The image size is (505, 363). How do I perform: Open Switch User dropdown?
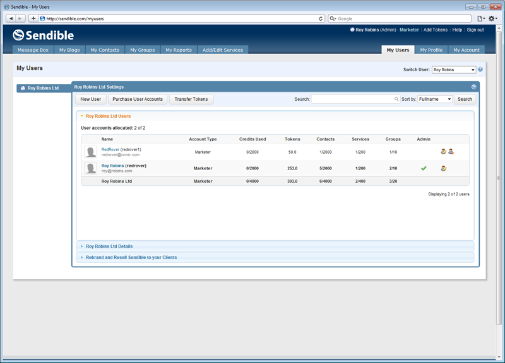click(x=453, y=70)
